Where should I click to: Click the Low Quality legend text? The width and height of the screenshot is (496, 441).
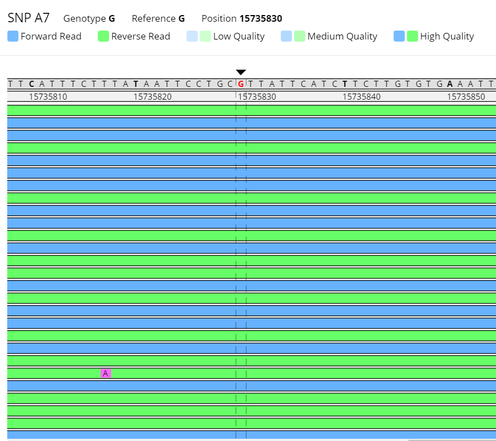tap(239, 37)
